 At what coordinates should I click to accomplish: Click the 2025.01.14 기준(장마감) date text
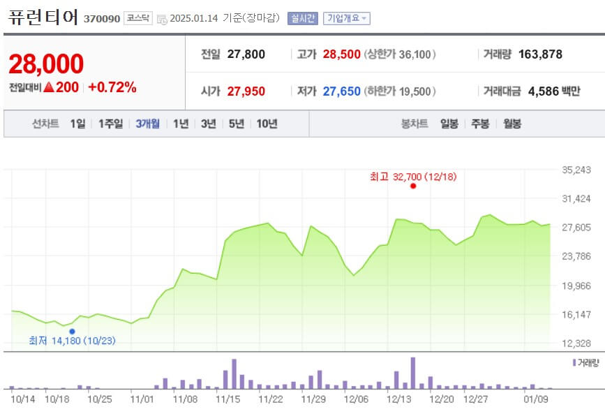(x=225, y=18)
